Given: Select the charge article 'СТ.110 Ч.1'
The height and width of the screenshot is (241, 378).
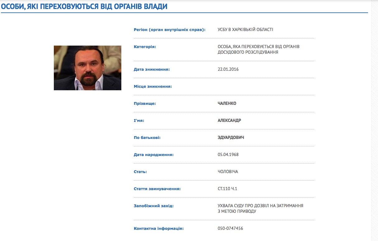Looking at the screenshot, I should coord(227,189).
